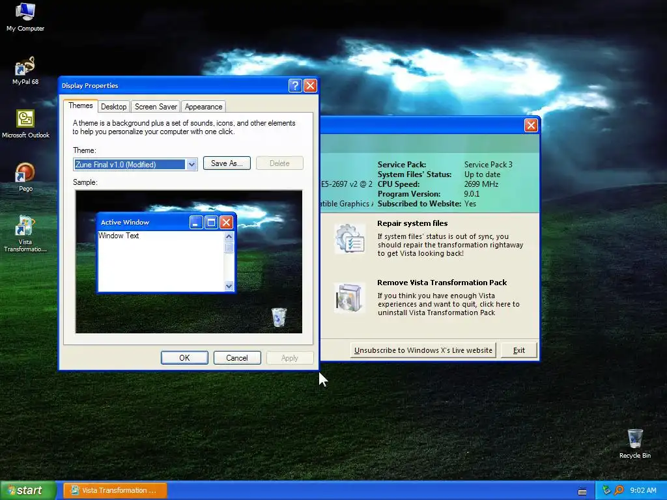
Task: Click the Service Pack 3 value
Action: pos(489,165)
